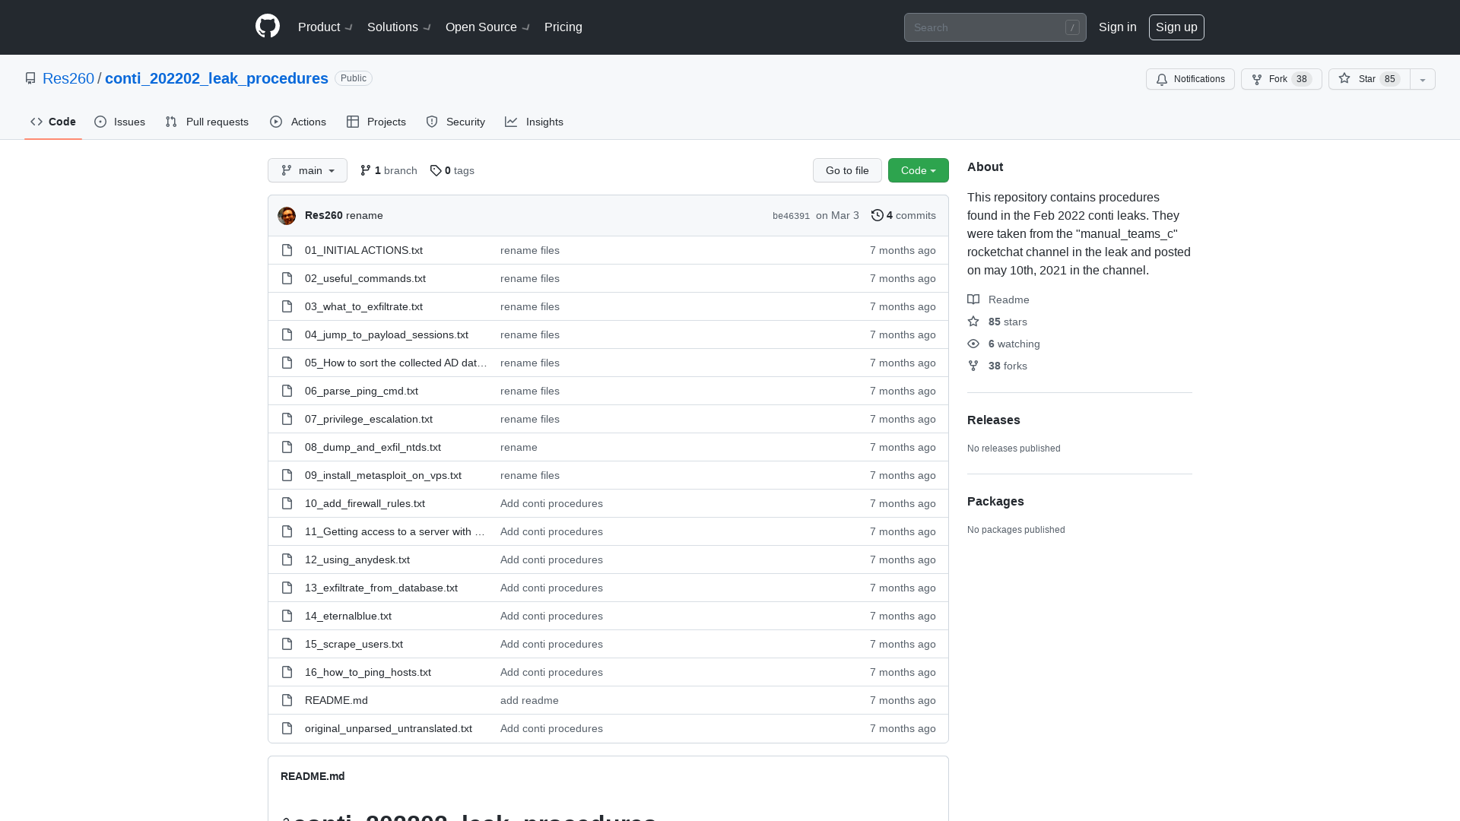1460x821 pixels.
Task: Switch to the Issues tab
Action: click(x=120, y=122)
